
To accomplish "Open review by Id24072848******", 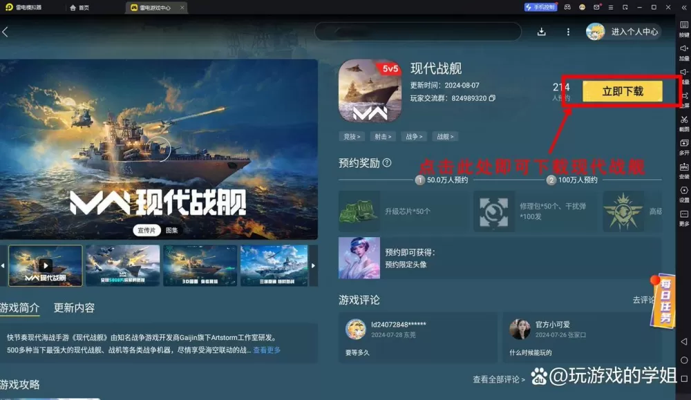I will pos(418,337).
